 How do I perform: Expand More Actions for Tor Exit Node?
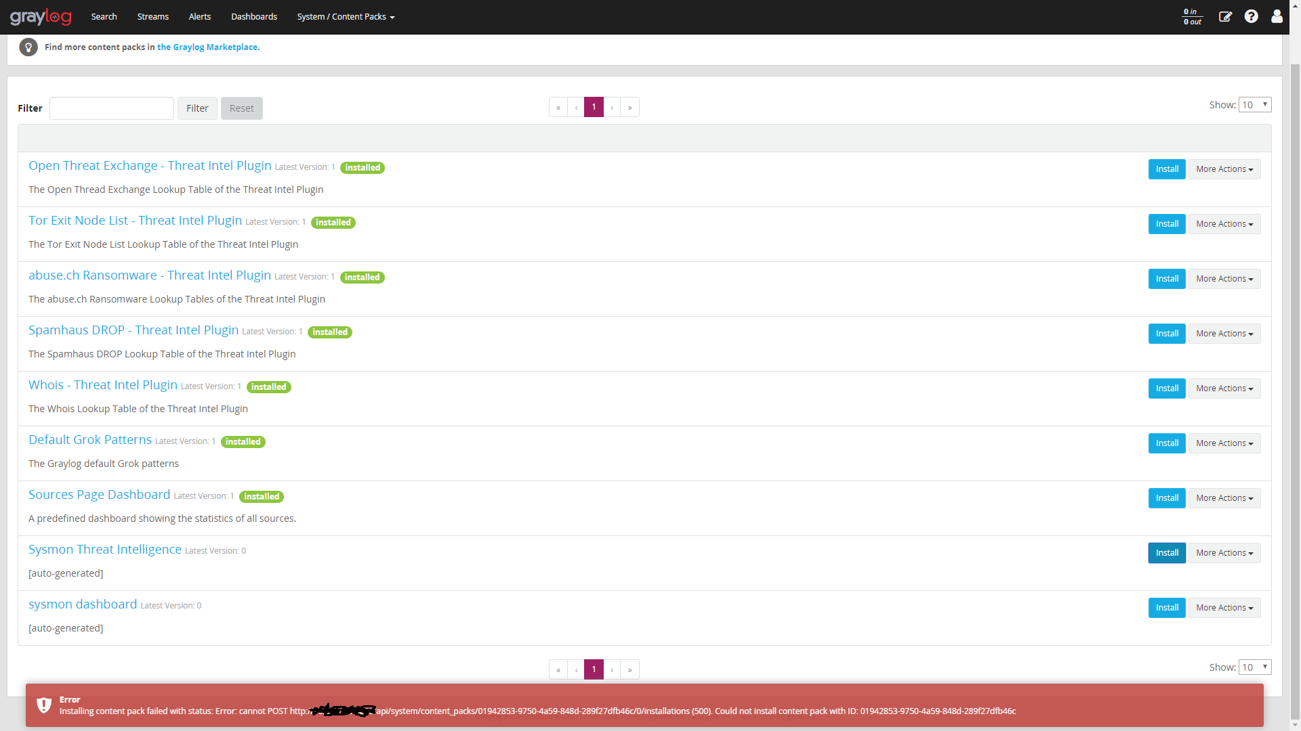click(x=1224, y=224)
